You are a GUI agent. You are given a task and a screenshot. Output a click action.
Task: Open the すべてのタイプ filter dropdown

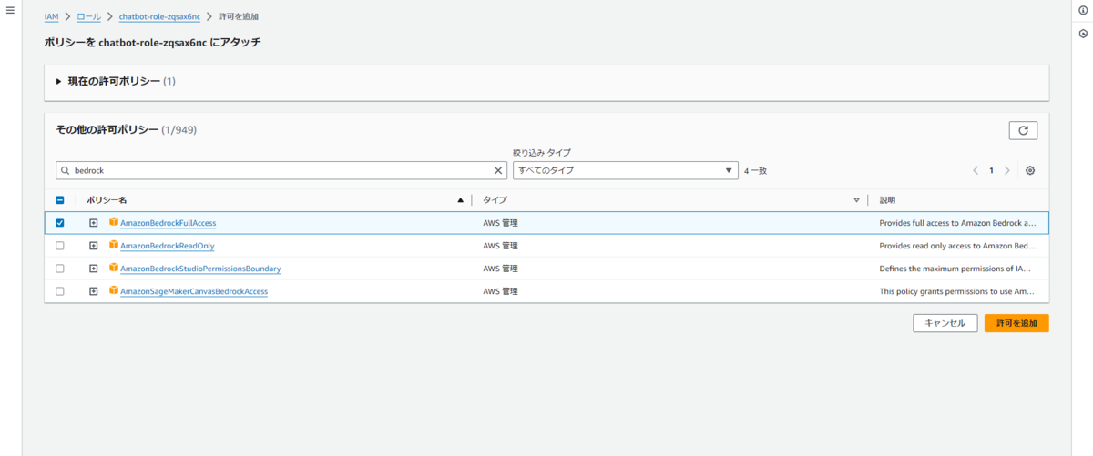click(x=625, y=170)
